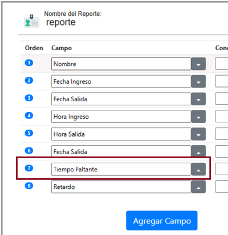Select the Fecha Salida text box in row 3
The height and width of the screenshot is (235, 228).
pyautogui.click(x=121, y=99)
